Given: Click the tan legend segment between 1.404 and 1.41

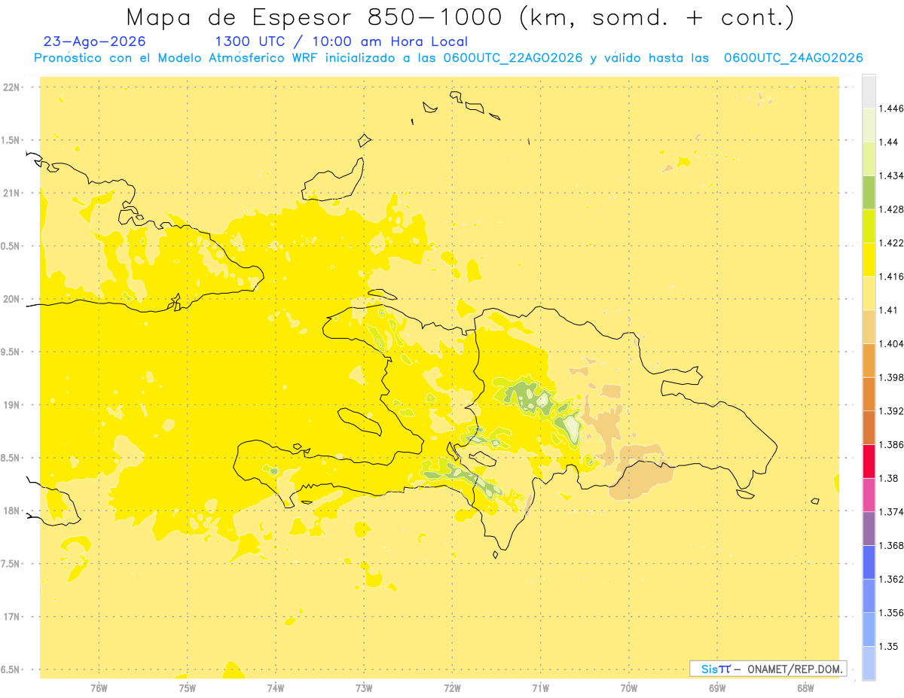Looking at the screenshot, I should tap(869, 327).
